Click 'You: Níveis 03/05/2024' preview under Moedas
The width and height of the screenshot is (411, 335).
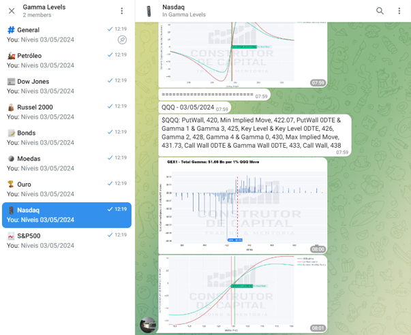click(x=40, y=168)
